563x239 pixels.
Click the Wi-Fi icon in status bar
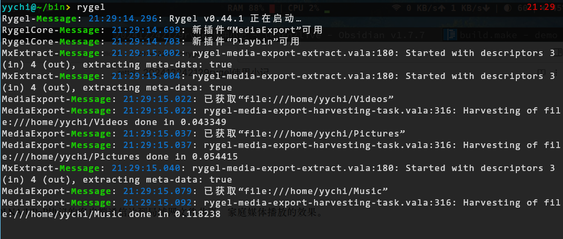397,7
